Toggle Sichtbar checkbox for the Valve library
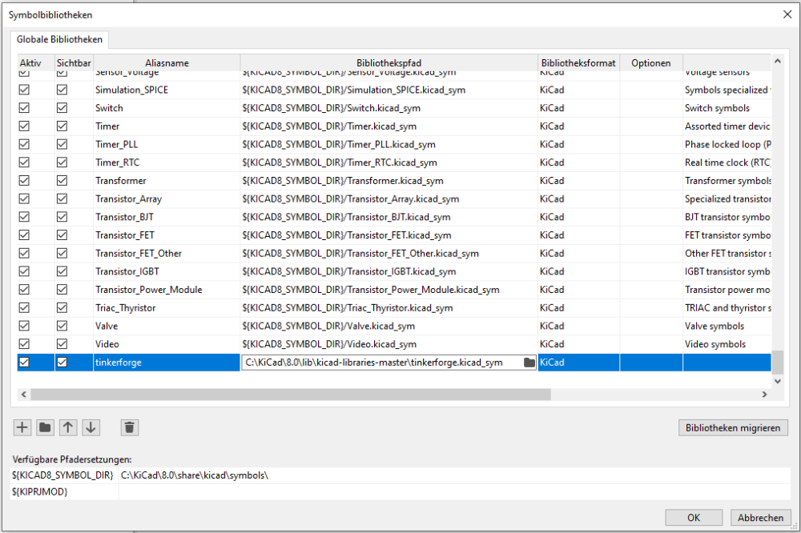Image resolution: width=801 pixels, height=533 pixels. 62,326
